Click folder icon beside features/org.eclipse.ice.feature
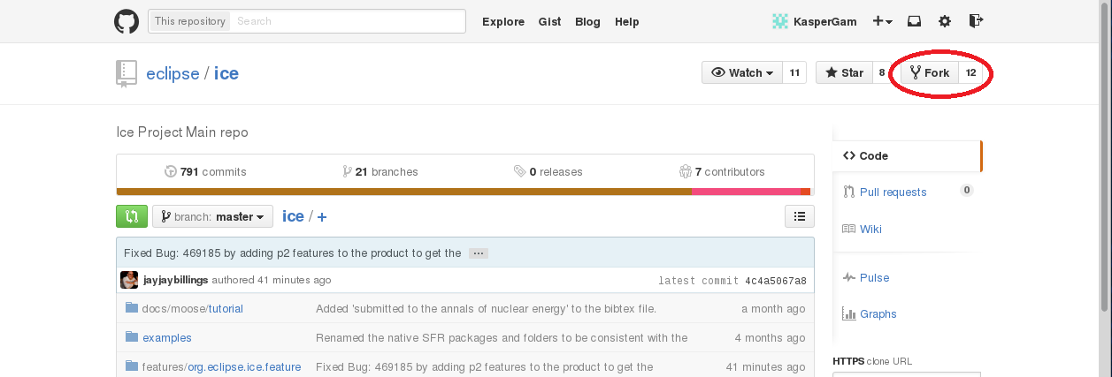Image resolution: width=1112 pixels, height=377 pixels. click(x=132, y=366)
